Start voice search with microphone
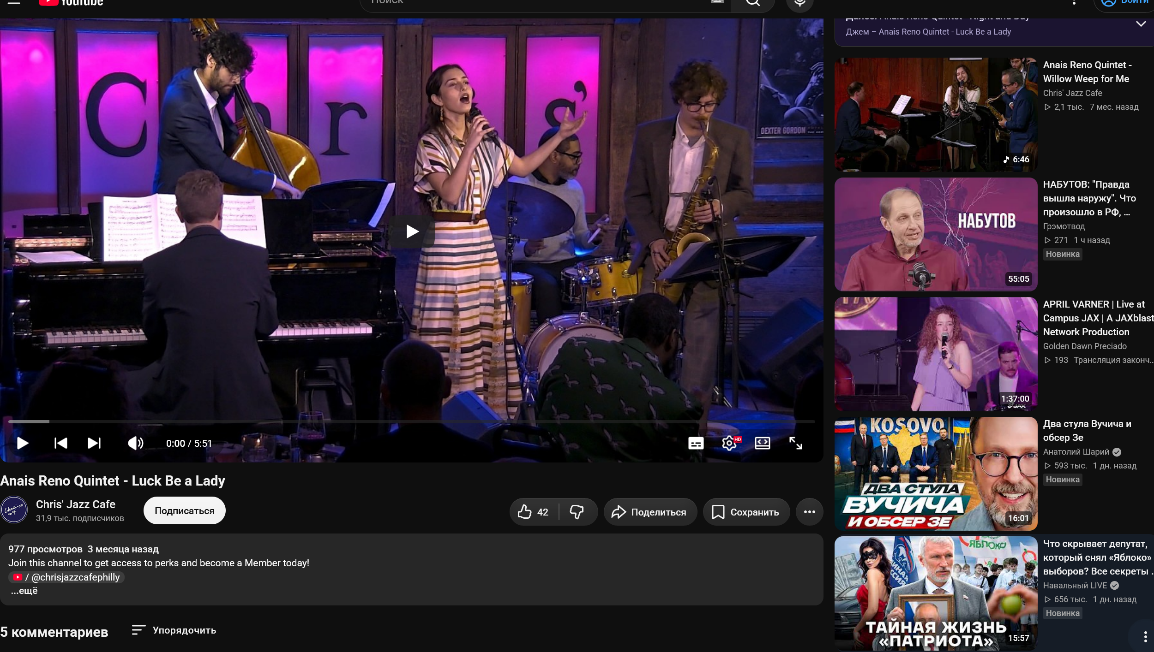1154x652 pixels. (x=799, y=4)
